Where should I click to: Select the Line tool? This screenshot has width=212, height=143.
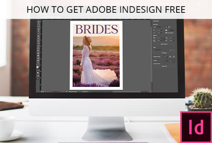38,34
